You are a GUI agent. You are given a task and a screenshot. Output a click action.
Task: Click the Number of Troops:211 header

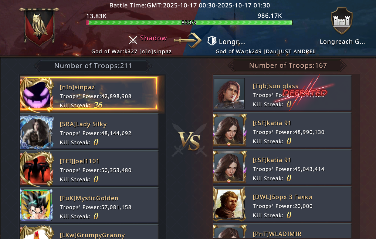[x=93, y=66]
